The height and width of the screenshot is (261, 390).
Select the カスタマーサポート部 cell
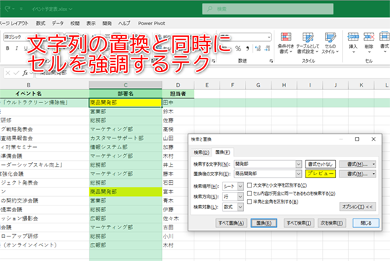click(x=126, y=138)
